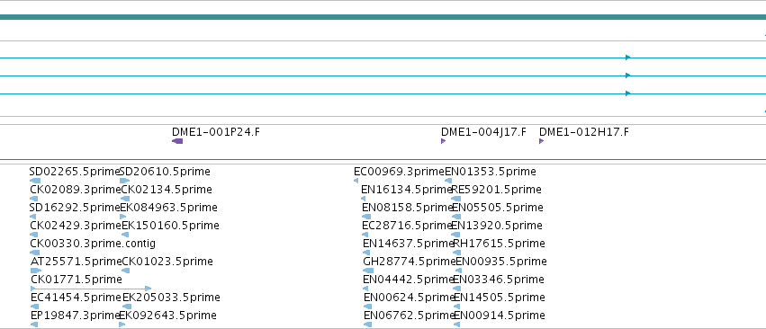Open the EN01353.5prime label
Viewport: 766px width, 329px height.
click(x=491, y=172)
